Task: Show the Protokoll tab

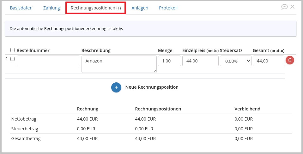Action: tap(168, 8)
